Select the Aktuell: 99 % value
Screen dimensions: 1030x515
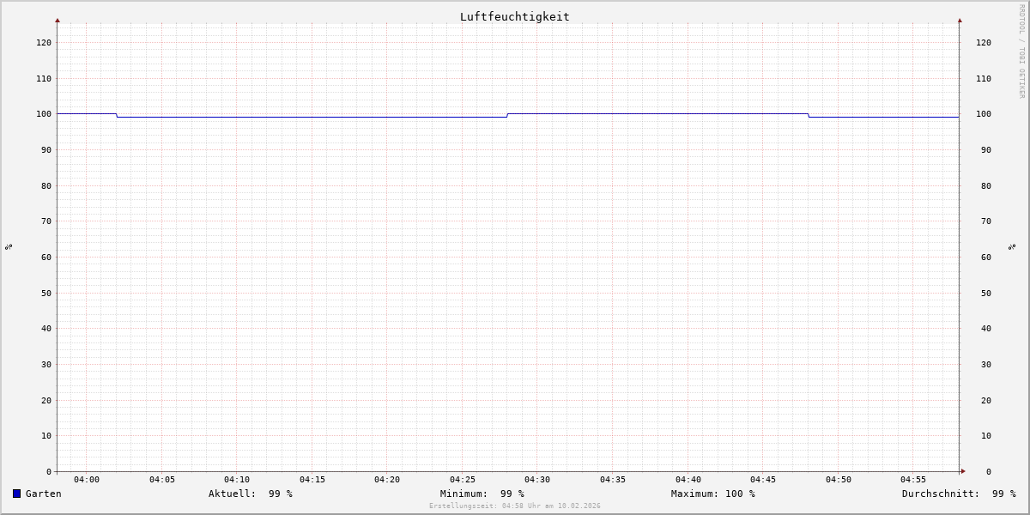(x=251, y=494)
